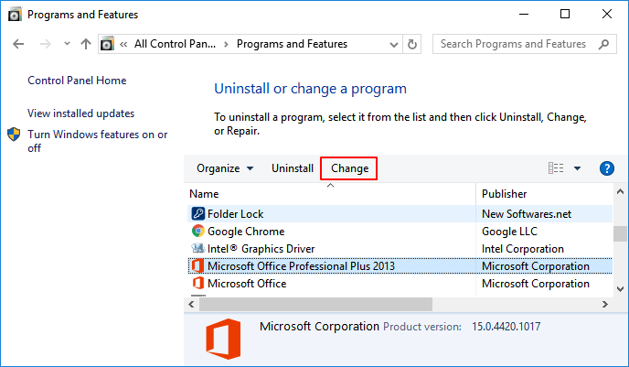Click the refresh button beside address bar
The image size is (629, 367).
[x=412, y=44]
